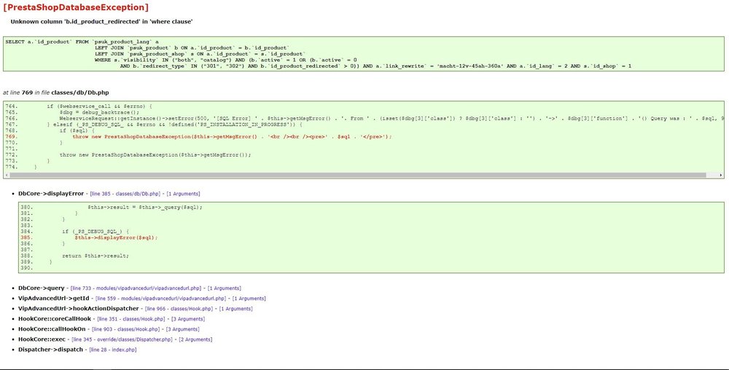This screenshot has height=370, width=729.
Task: Open link 'line 28 - index.php'
Action: coord(113,350)
